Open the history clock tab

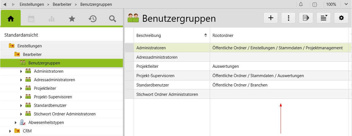click(92, 19)
